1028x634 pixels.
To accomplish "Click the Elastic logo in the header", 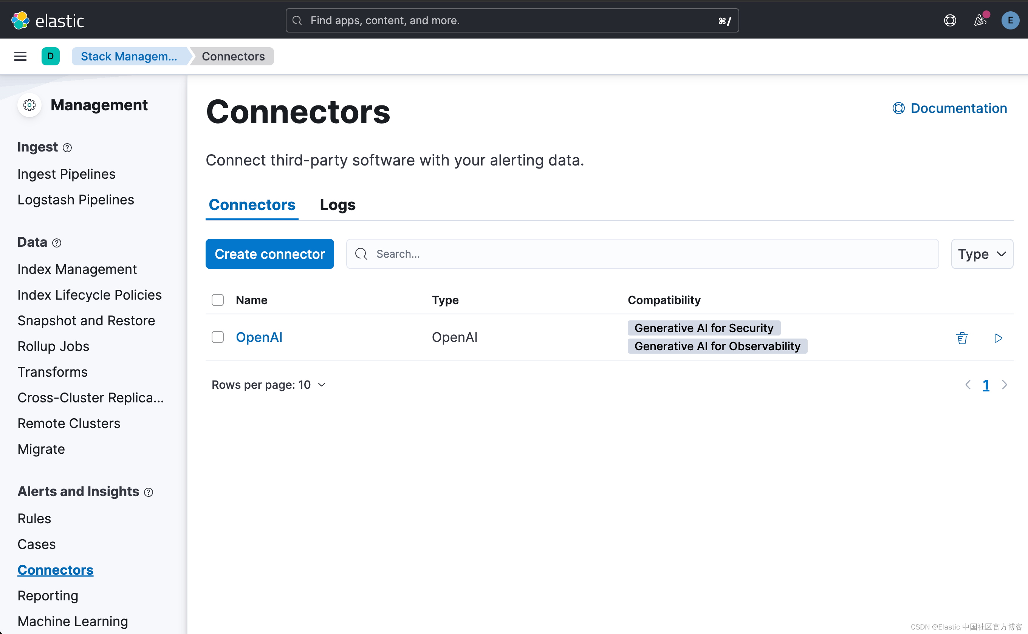I will pos(47,20).
